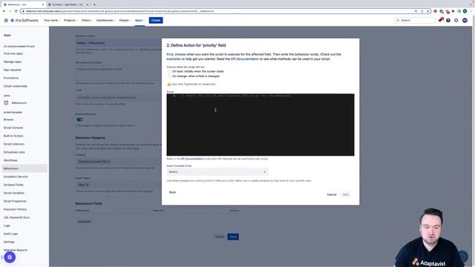Open OAuth credentials in the sidebar
This screenshot has width=475, height=267.
click(x=16, y=86)
